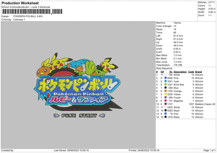
Task: Click the 'Purple' description text
Action: (177, 98)
